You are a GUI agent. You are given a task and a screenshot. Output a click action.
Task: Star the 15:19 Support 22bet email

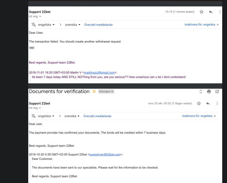(201, 12)
